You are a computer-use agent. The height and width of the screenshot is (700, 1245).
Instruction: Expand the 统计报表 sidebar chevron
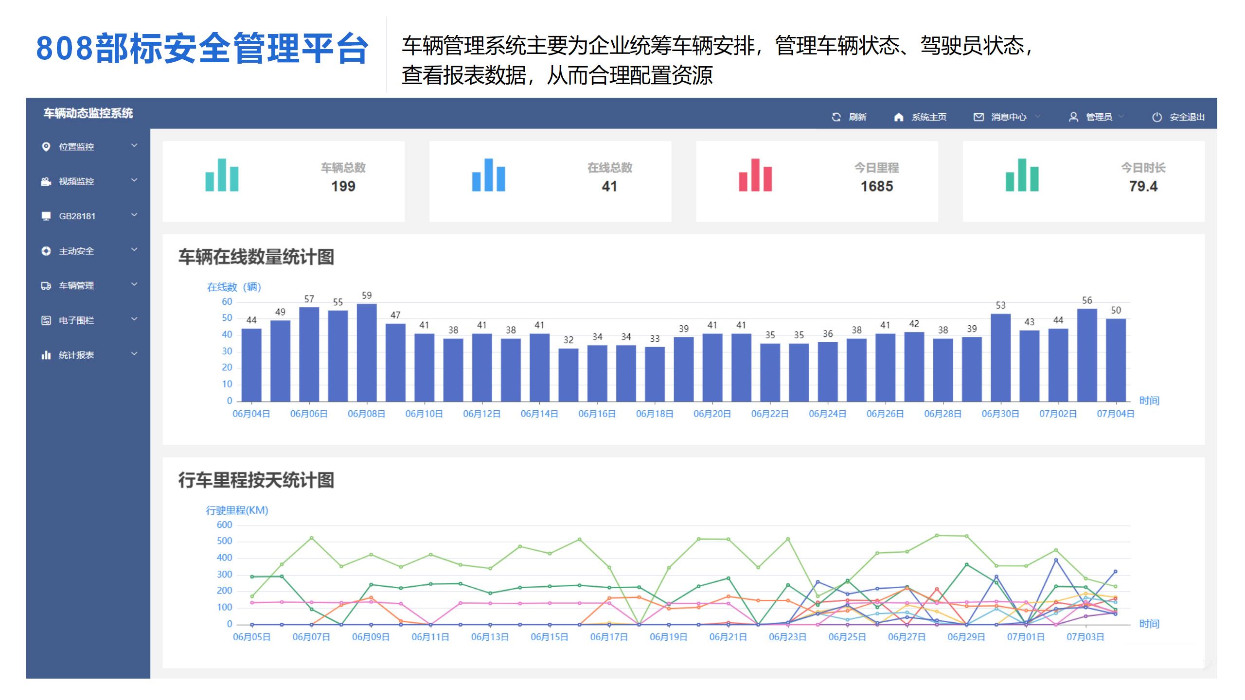pos(134,354)
